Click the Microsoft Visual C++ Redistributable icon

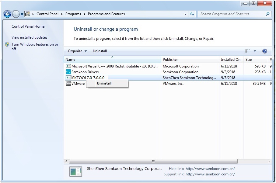[68, 66]
